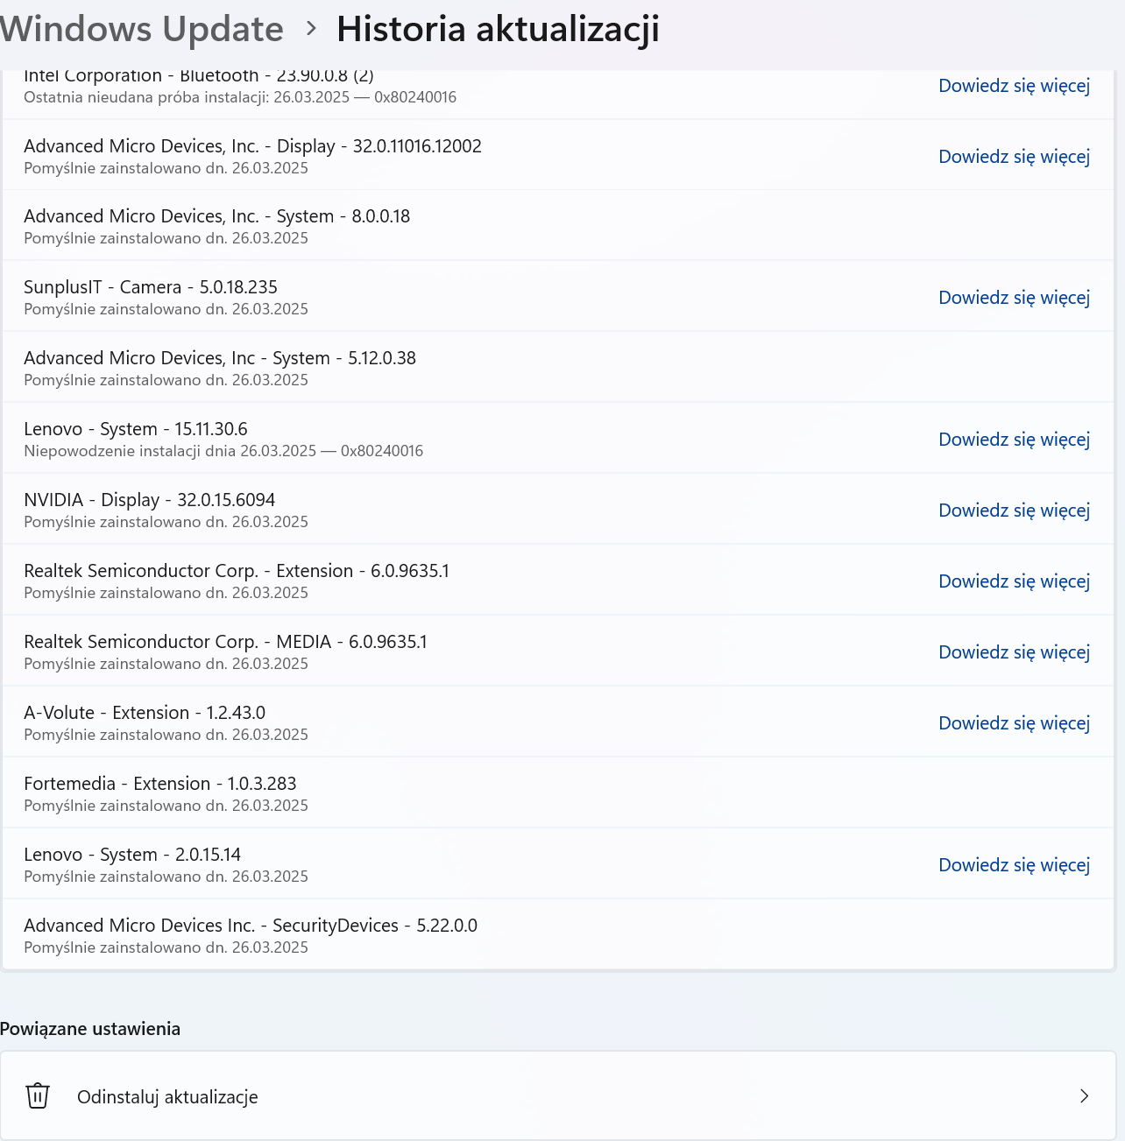This screenshot has width=1125, height=1141.
Task: Click the Historia aktualizacji page title
Action: coord(498,30)
